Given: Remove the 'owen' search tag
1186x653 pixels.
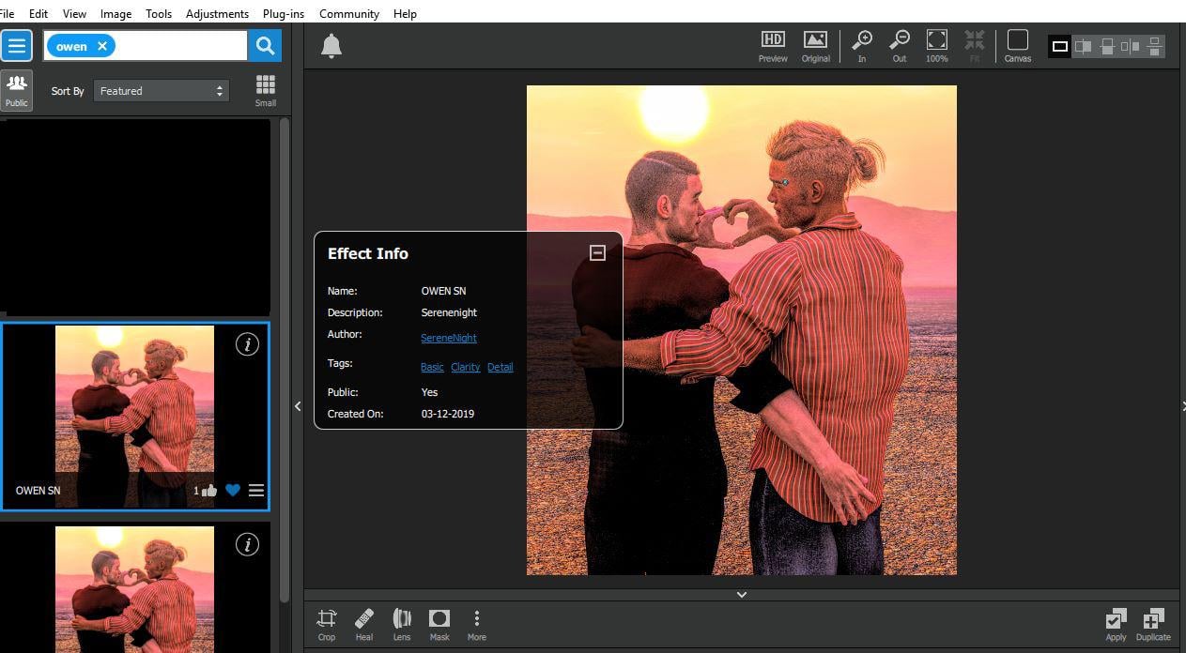Looking at the screenshot, I should (102, 46).
